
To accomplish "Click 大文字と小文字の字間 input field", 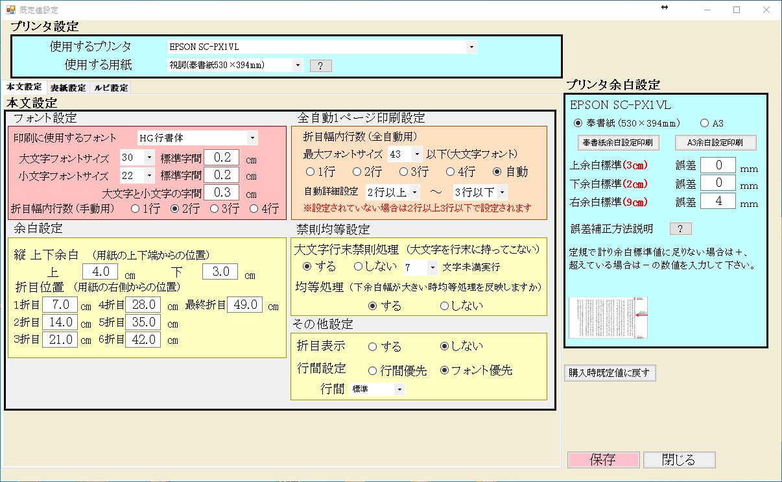I will (x=221, y=193).
